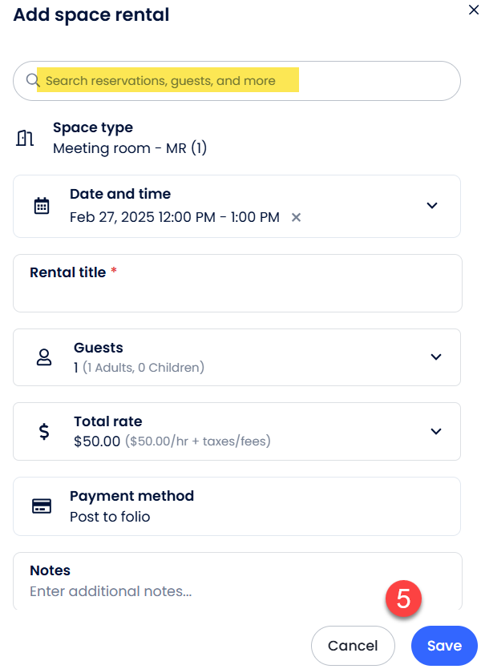This screenshot has width=481, height=669.
Task: Click the Meeting room - MR (1) space type
Action: click(130, 148)
